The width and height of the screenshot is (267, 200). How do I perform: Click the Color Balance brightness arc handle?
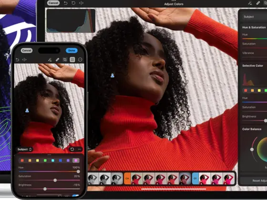[252, 150]
